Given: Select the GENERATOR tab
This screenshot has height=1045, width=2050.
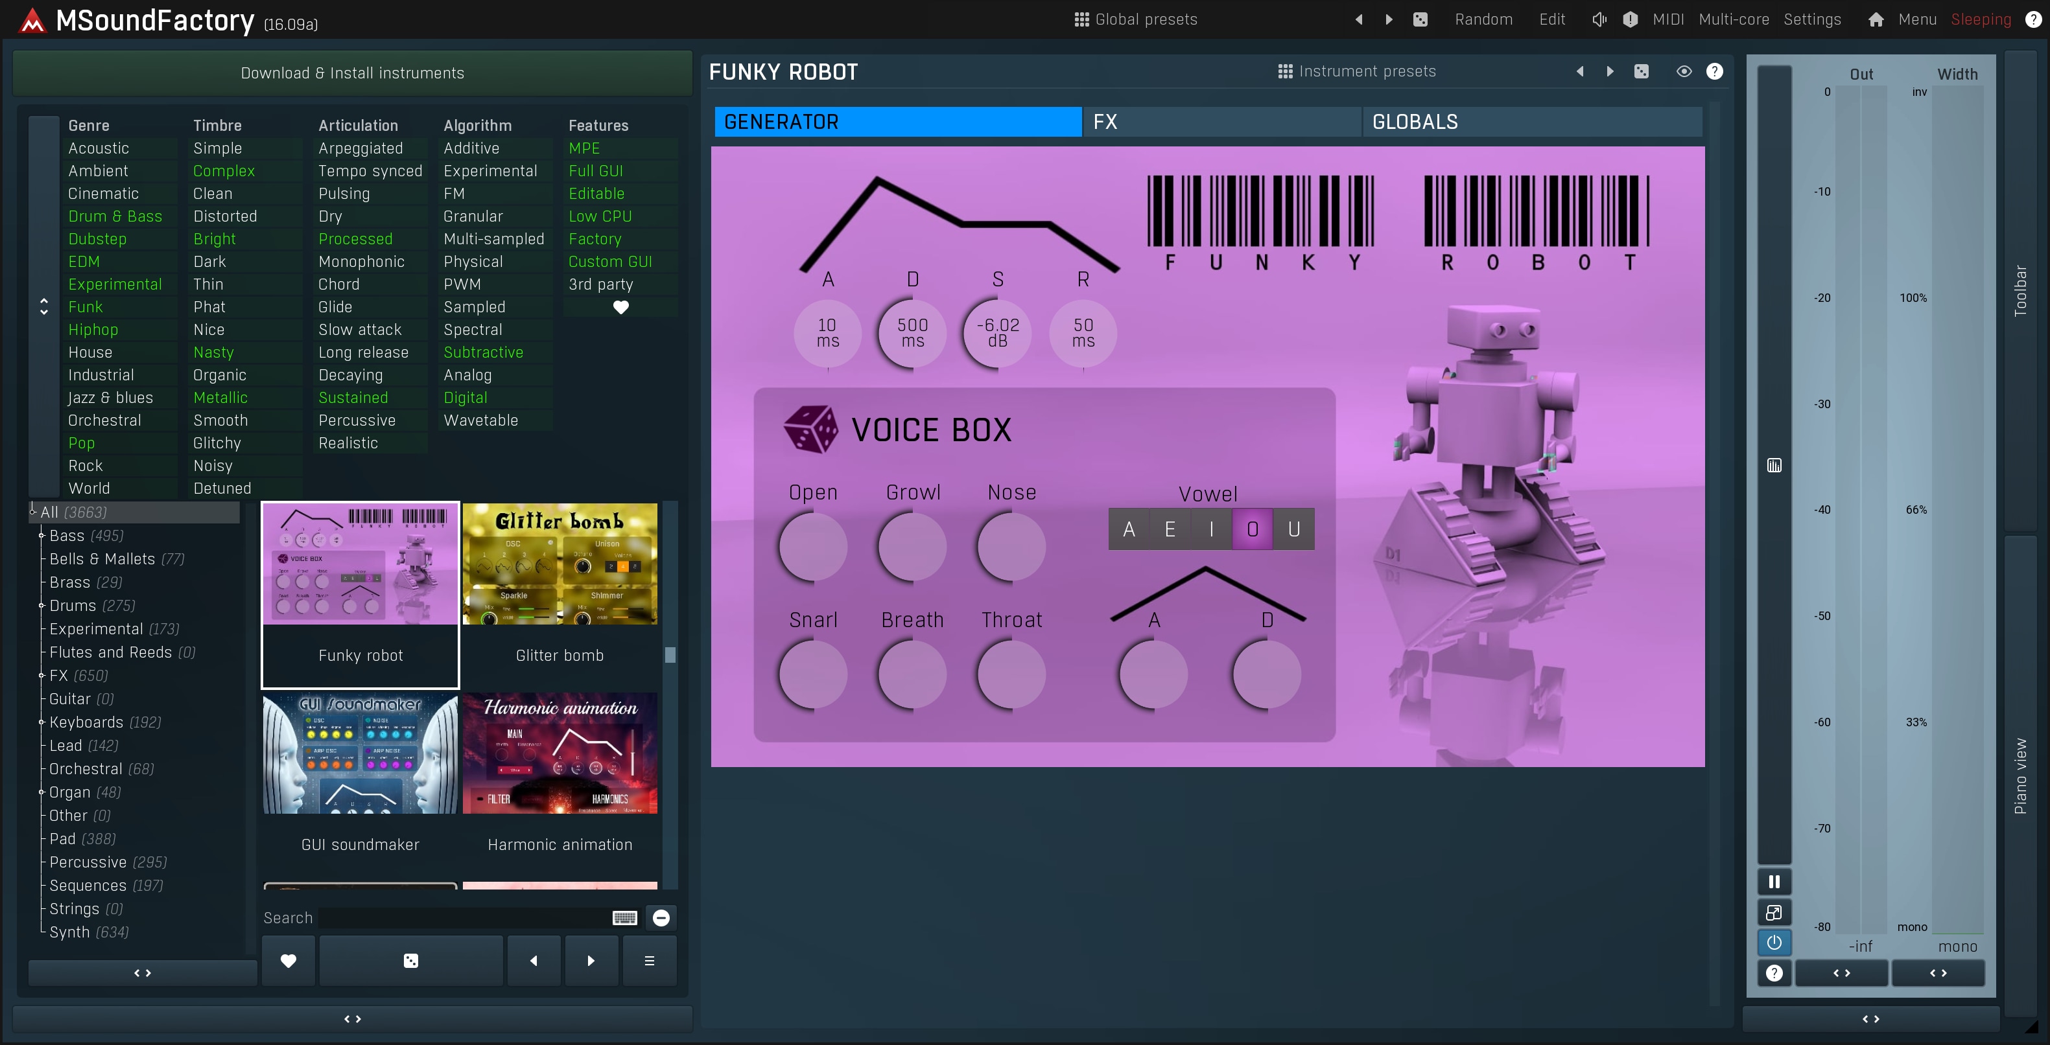Looking at the screenshot, I should [x=898, y=122].
